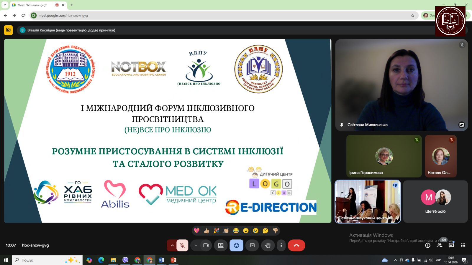
Task: Open audio settings arrow beside microphone
Action: coord(172,245)
